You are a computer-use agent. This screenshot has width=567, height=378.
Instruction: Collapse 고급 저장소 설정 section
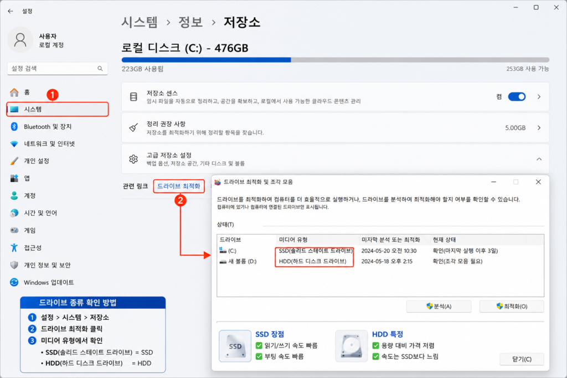click(539, 159)
